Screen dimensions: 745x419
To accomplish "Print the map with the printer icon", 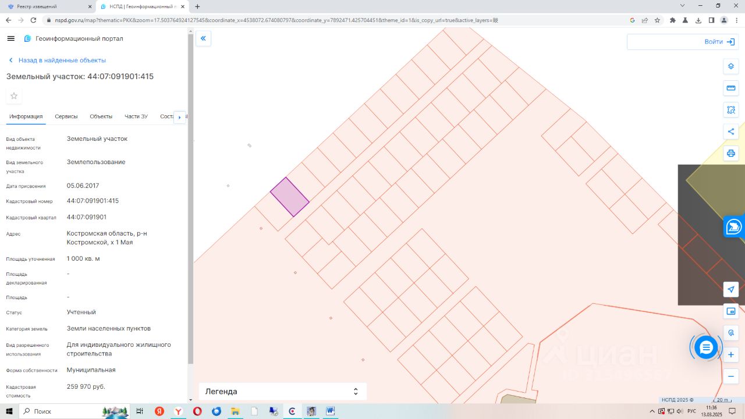I will click(x=731, y=154).
